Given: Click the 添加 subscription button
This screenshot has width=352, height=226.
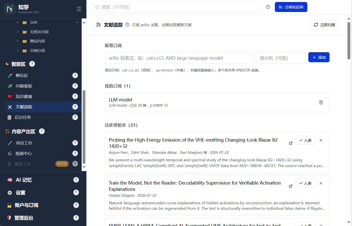Looking at the screenshot, I should [x=319, y=57].
